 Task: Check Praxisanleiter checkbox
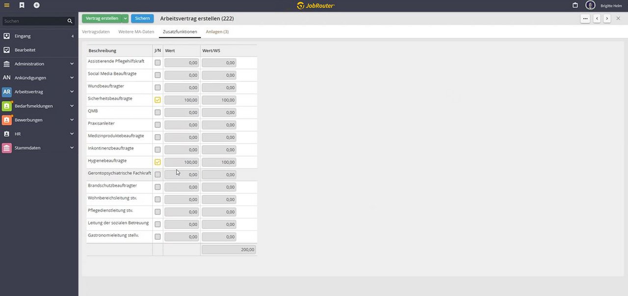[157, 125]
